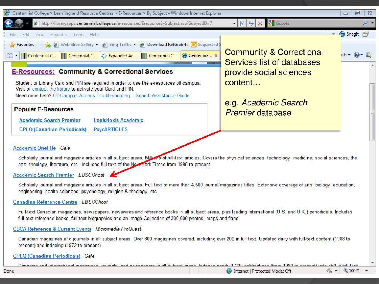This screenshot has width=379, height=284.
Task: Open the Tools menu
Action: coord(78,35)
